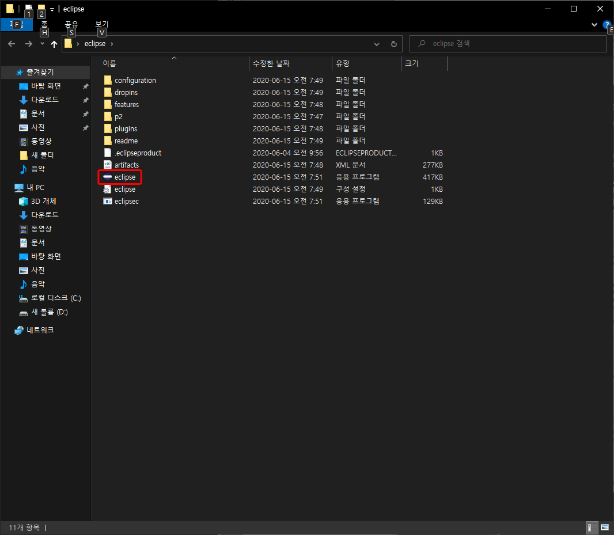Open the 보기 ribbon tab

click(x=102, y=25)
